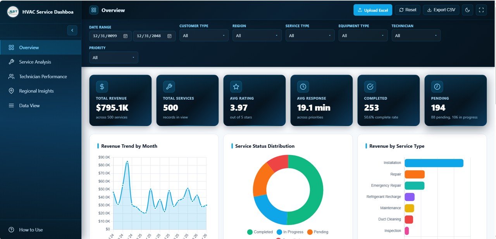The image size is (496, 239).
Task: Select the star icon on Avg Rating card
Action: tap(236, 86)
